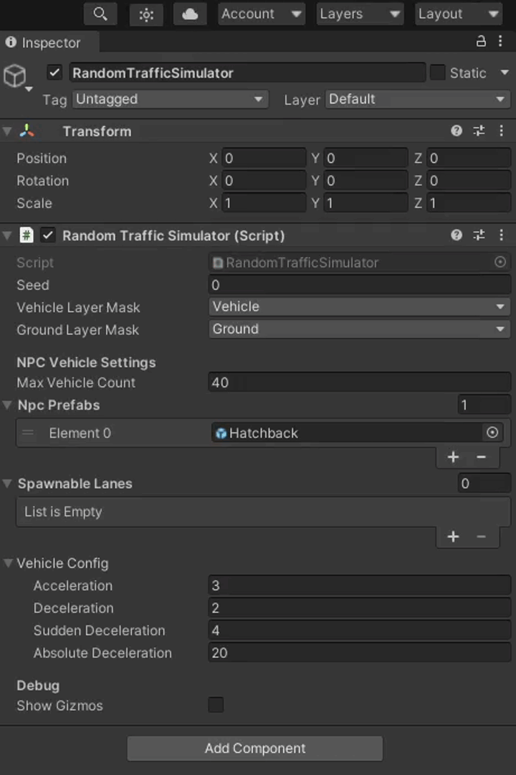Open Collab cloud services icon

190,14
